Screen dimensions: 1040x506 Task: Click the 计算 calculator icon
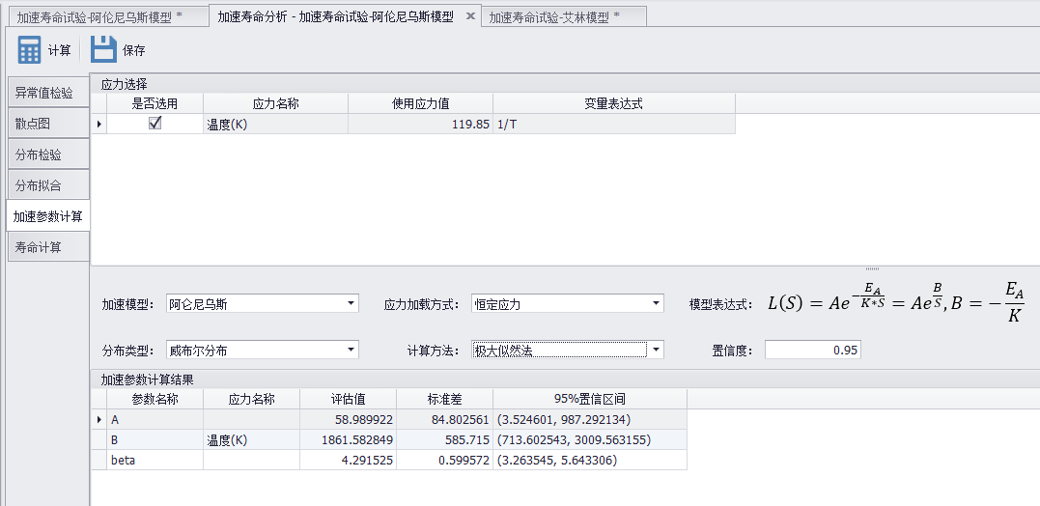pos(29,50)
